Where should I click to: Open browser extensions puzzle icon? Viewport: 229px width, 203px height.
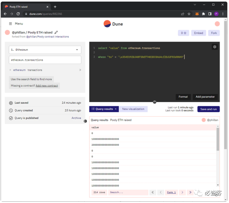pyautogui.click(x=203, y=14)
